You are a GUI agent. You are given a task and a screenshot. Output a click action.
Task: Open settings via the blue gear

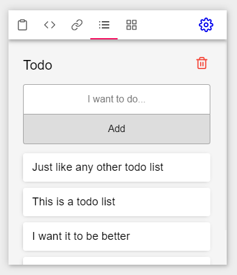(206, 25)
